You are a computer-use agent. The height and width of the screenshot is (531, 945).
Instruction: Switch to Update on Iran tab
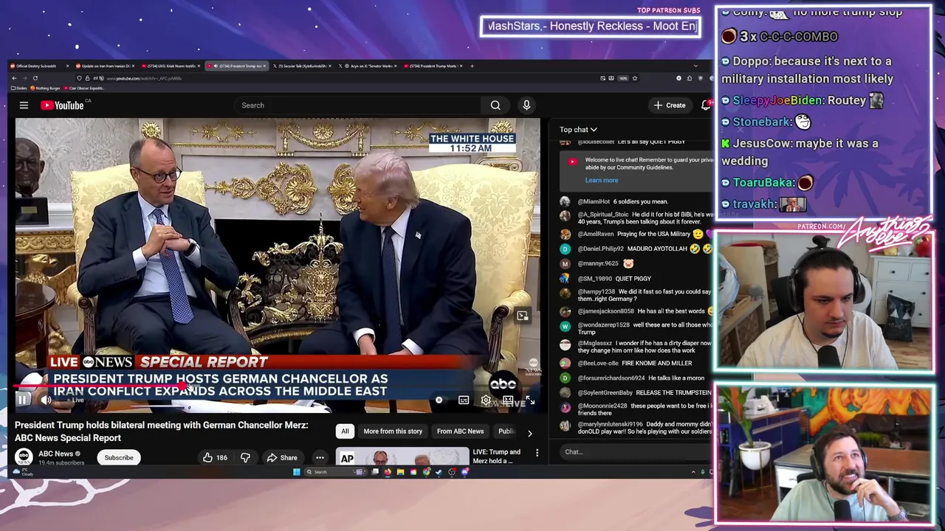[x=104, y=66]
